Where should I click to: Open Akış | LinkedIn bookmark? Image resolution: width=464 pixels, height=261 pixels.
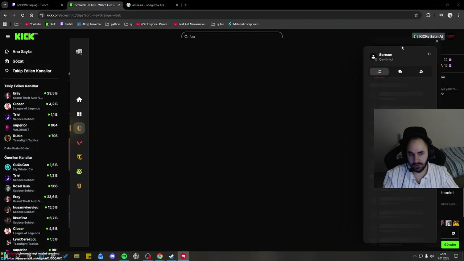[89, 24]
